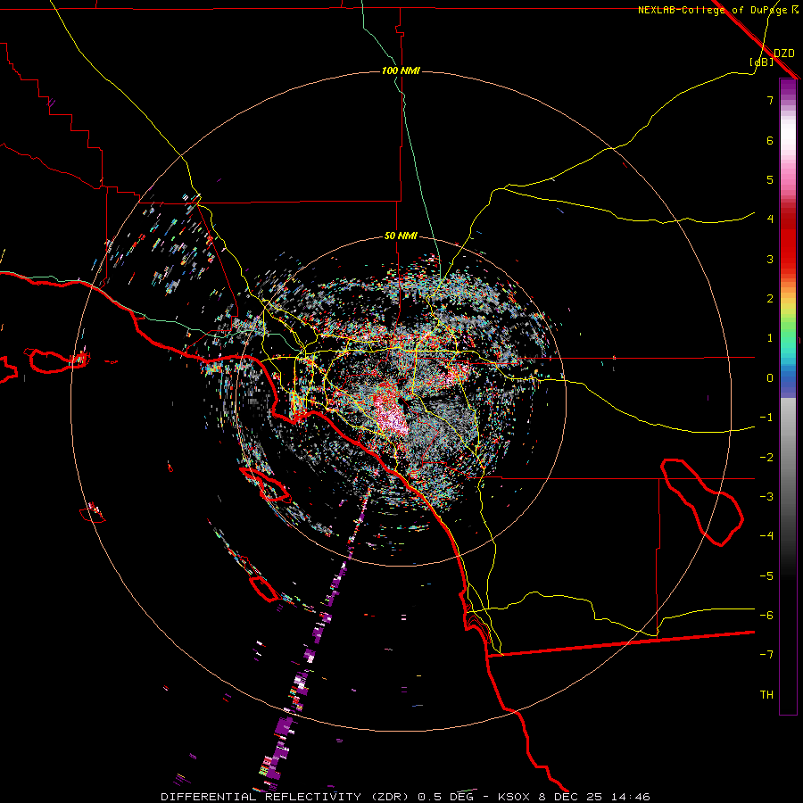
Task: Click the NEXLAB-College of DuPage label
Action: tap(712, 10)
